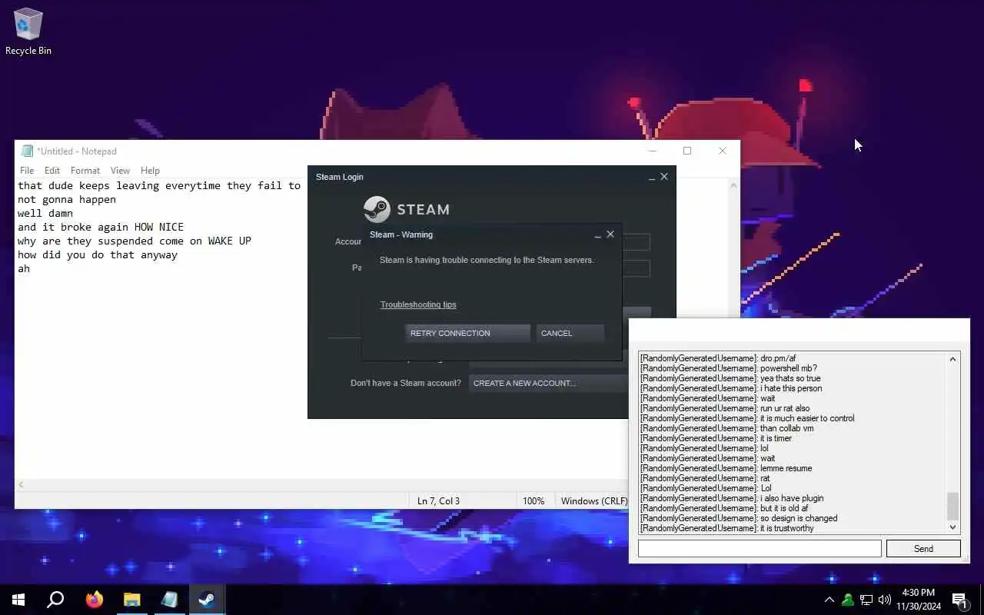Open the Windows Start menu

coord(18,600)
